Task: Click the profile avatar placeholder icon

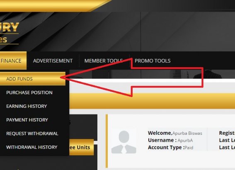Action: [x=124, y=142]
